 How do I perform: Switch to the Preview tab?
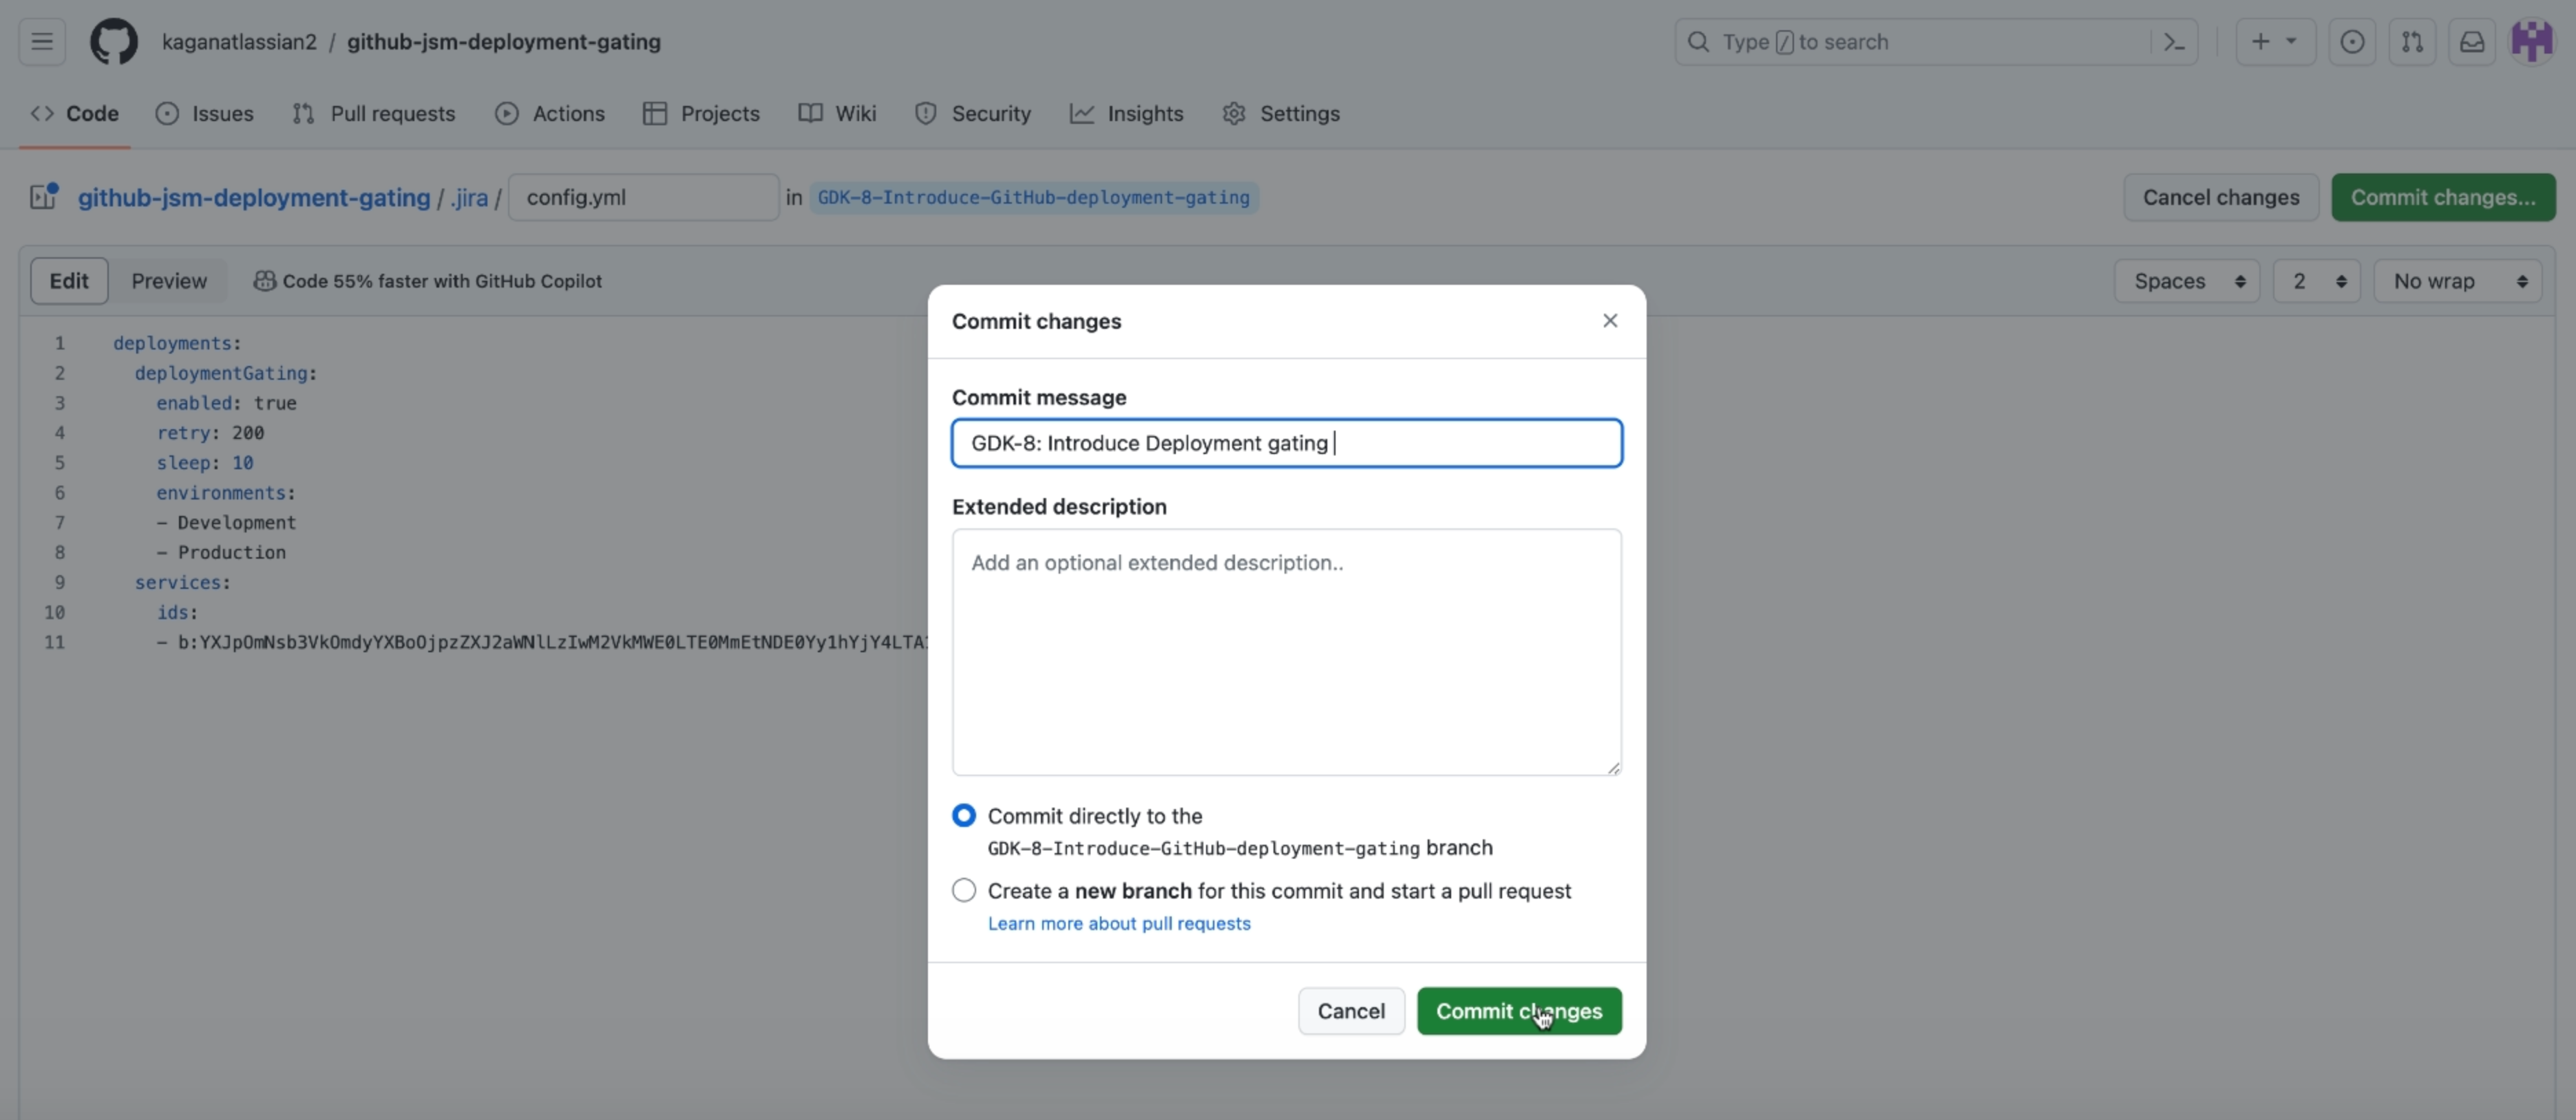pos(168,281)
